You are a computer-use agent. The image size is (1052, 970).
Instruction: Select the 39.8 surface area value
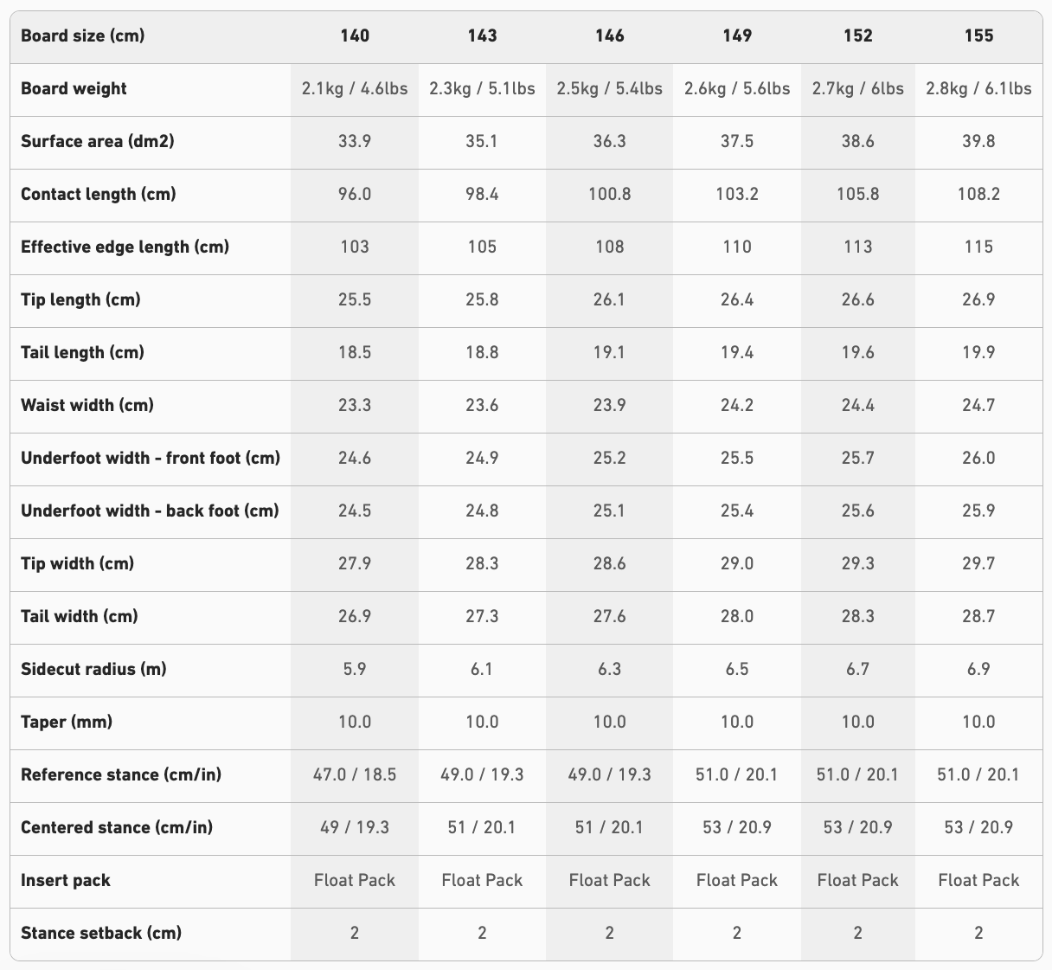coord(978,141)
